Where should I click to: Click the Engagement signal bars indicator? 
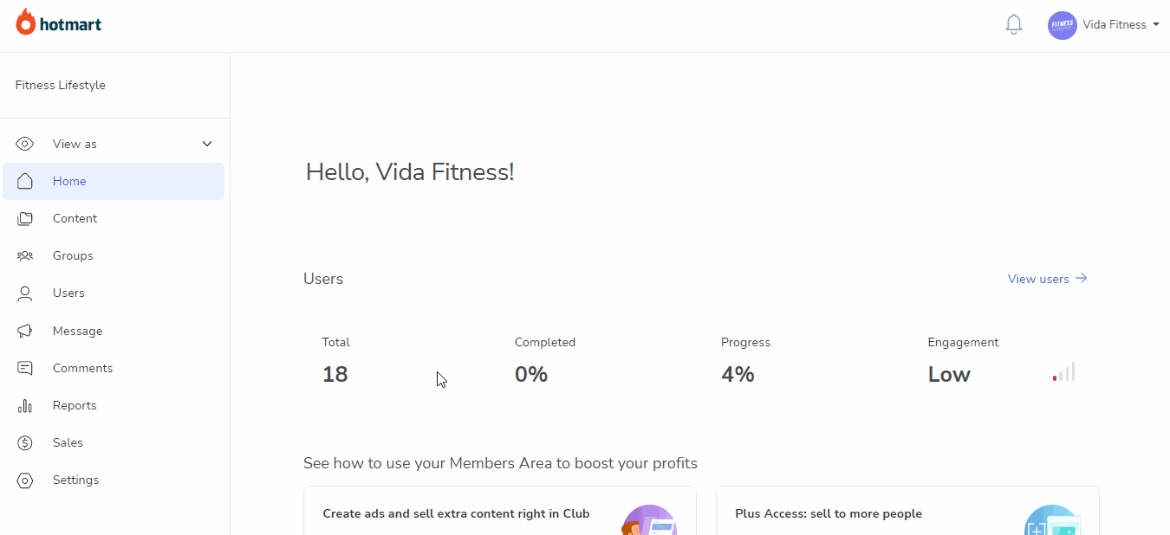(1063, 372)
